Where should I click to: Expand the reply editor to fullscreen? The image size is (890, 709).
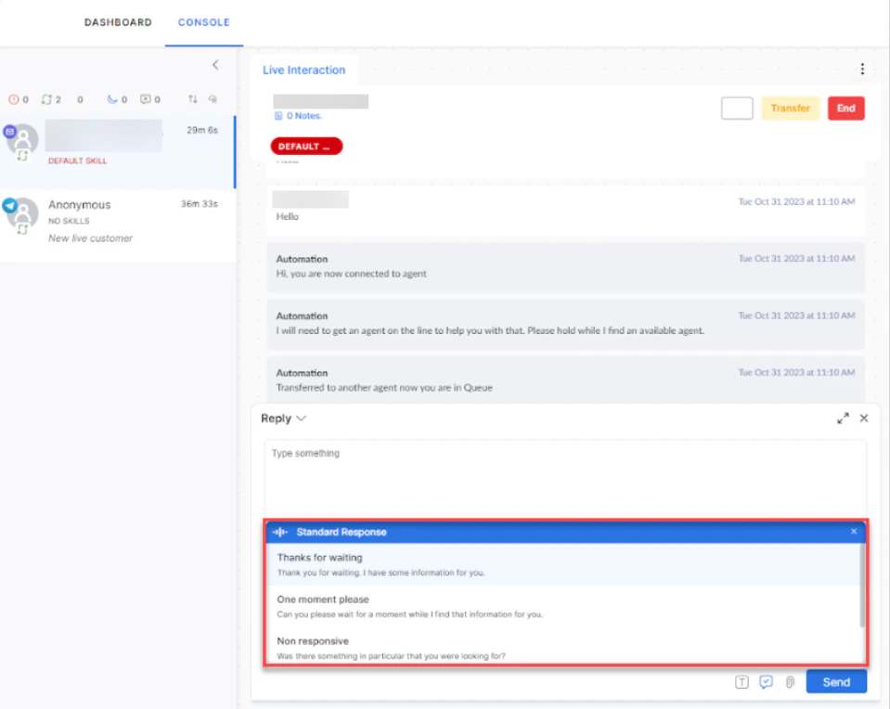coord(843,418)
